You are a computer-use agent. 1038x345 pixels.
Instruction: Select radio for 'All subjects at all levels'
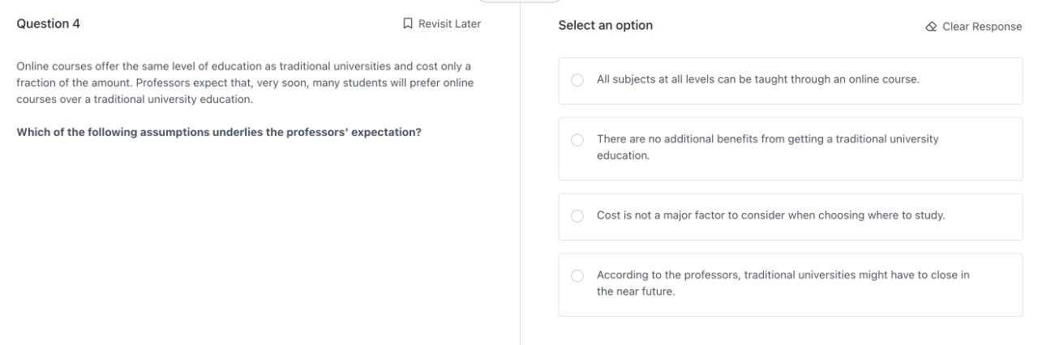[x=577, y=80]
